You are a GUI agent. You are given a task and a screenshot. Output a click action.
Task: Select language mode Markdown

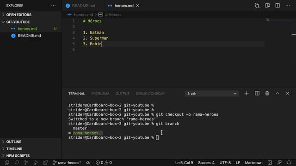click(x=253, y=163)
